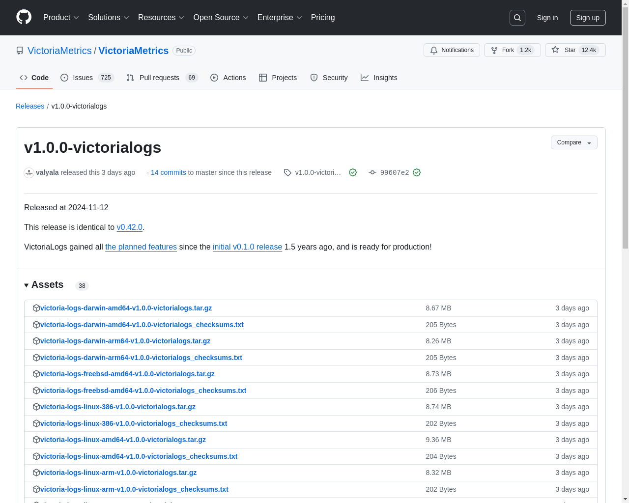Expand the Solutions menu

108,18
